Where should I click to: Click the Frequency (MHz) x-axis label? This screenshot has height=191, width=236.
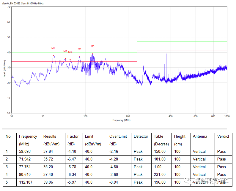[121, 120]
